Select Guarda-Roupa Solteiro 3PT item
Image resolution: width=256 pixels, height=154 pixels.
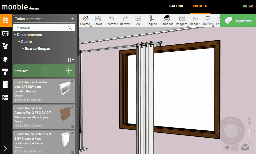point(44,142)
